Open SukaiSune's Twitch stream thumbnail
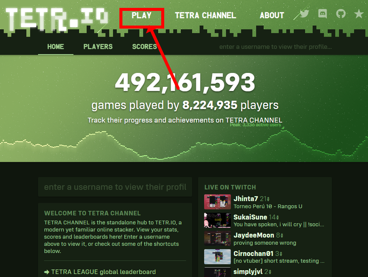The width and height of the screenshot is (368, 277). point(217,220)
